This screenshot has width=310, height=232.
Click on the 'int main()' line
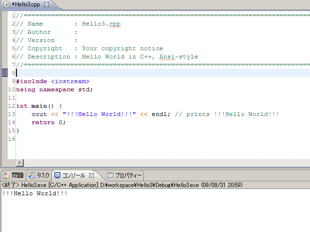39,106
